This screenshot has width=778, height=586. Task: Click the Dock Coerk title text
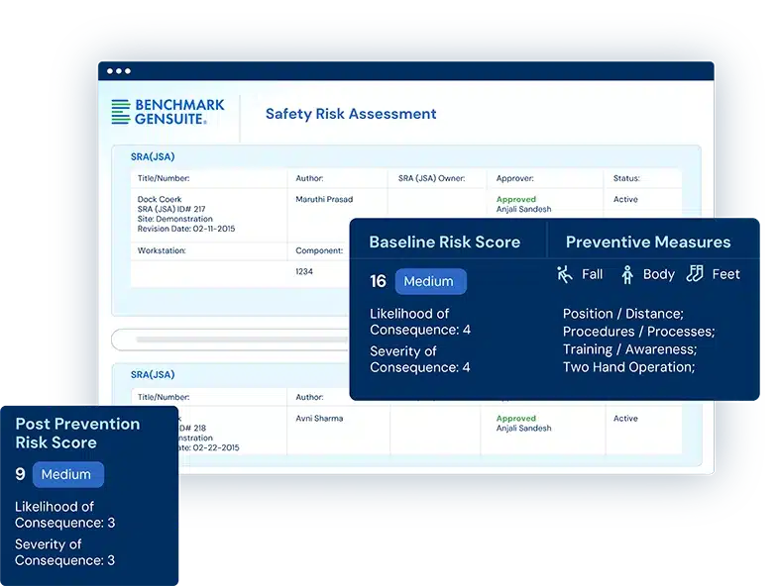point(160,199)
